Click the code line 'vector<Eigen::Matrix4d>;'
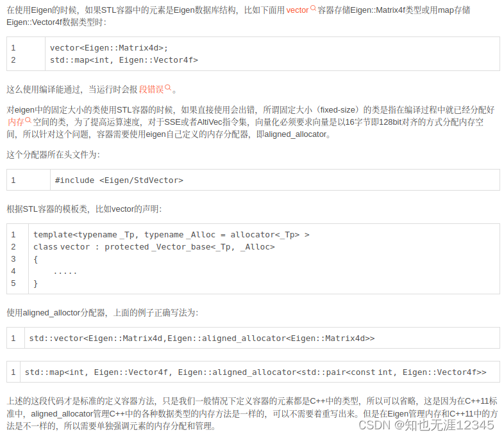 [109, 48]
